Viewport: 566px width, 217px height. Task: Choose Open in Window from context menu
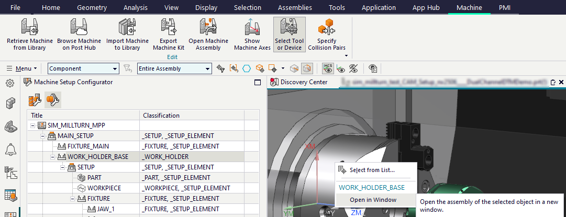[373, 200]
